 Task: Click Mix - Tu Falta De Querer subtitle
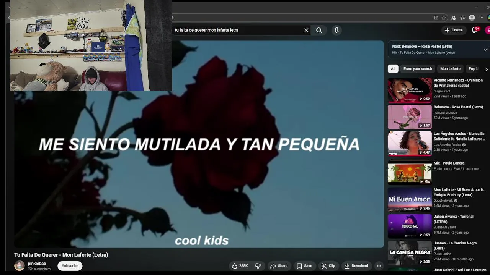423,53
